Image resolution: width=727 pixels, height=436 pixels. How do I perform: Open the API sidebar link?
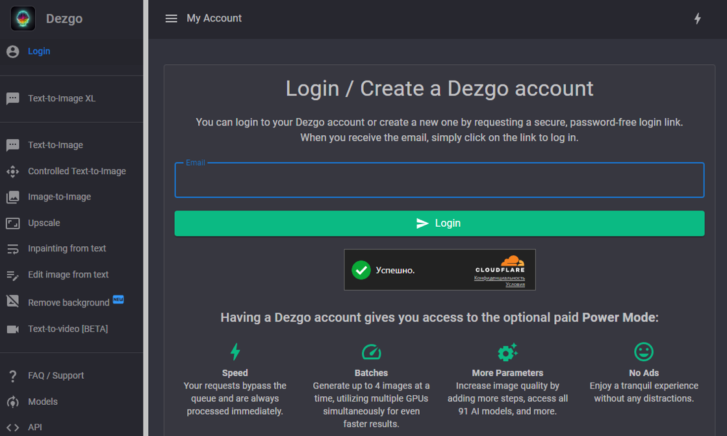point(71,428)
